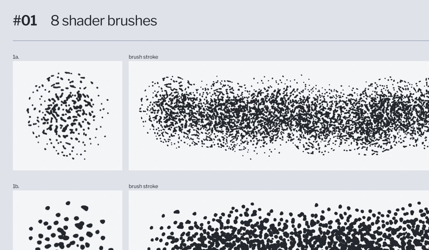Select the "brush stroke" label above 1a stroke
The image size is (429, 250).
143,57
